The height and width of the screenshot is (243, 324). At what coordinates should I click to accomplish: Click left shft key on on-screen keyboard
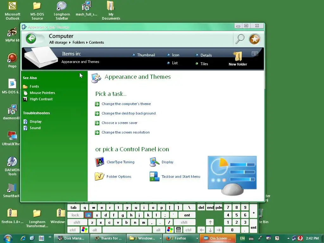click(77, 222)
